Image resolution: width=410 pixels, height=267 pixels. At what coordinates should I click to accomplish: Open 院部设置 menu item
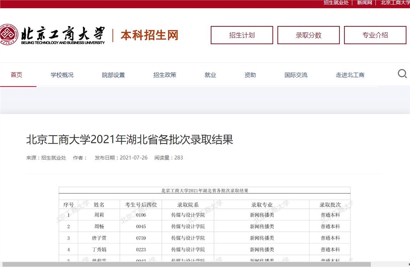pos(113,75)
